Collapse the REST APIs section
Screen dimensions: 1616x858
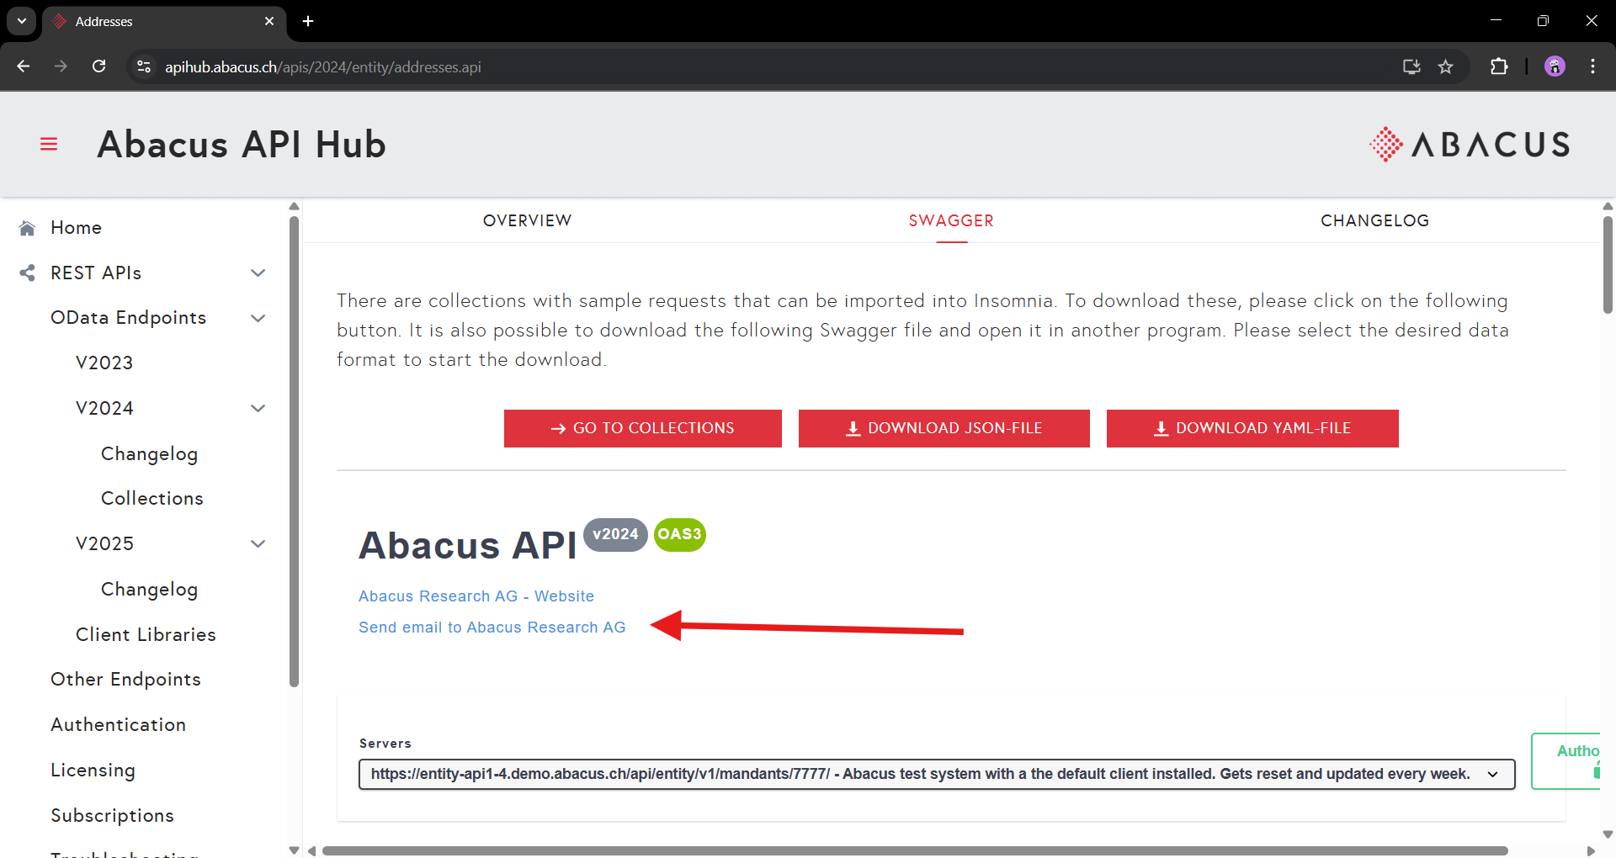[258, 273]
